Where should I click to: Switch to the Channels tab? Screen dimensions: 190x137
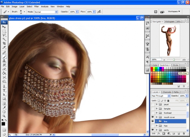click(x=167, y=92)
